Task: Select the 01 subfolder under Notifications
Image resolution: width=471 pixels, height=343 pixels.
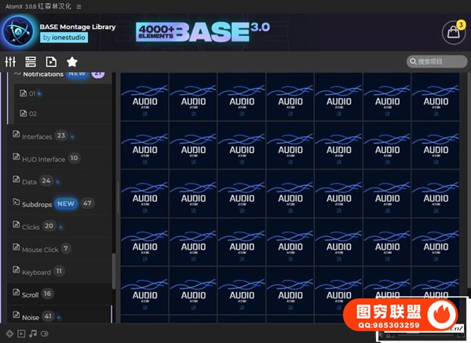Action: (33, 93)
